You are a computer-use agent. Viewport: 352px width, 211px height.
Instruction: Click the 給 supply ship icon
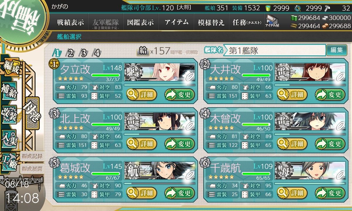(x=143, y=52)
